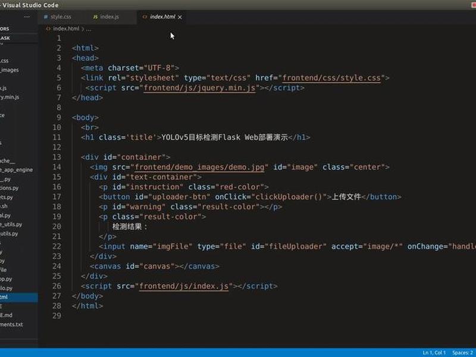Collapse the FLASK project folder header
The width and height of the screenshot is (476, 357).
pyautogui.click(x=5, y=38)
